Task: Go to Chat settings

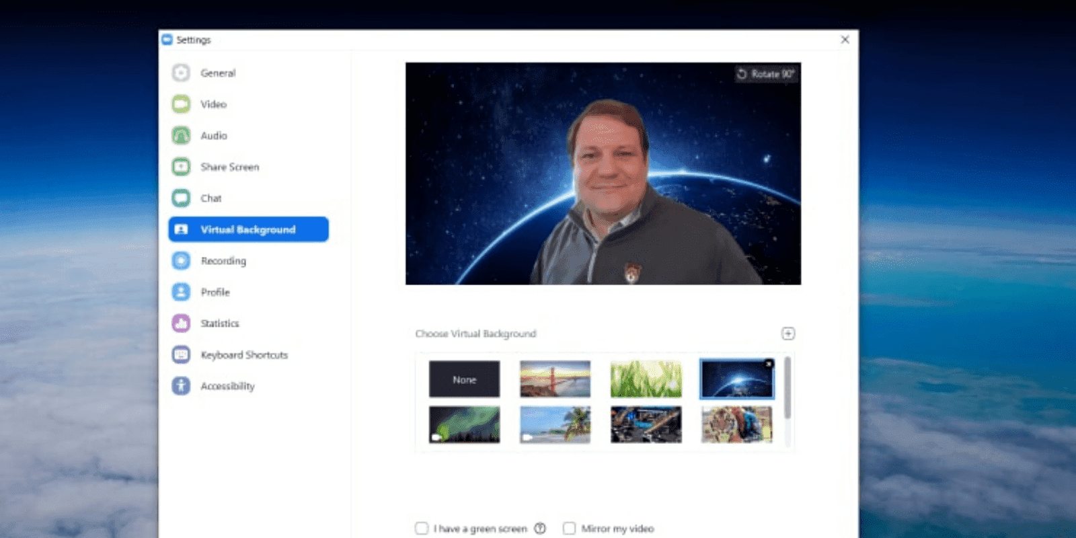Action: pos(211,198)
